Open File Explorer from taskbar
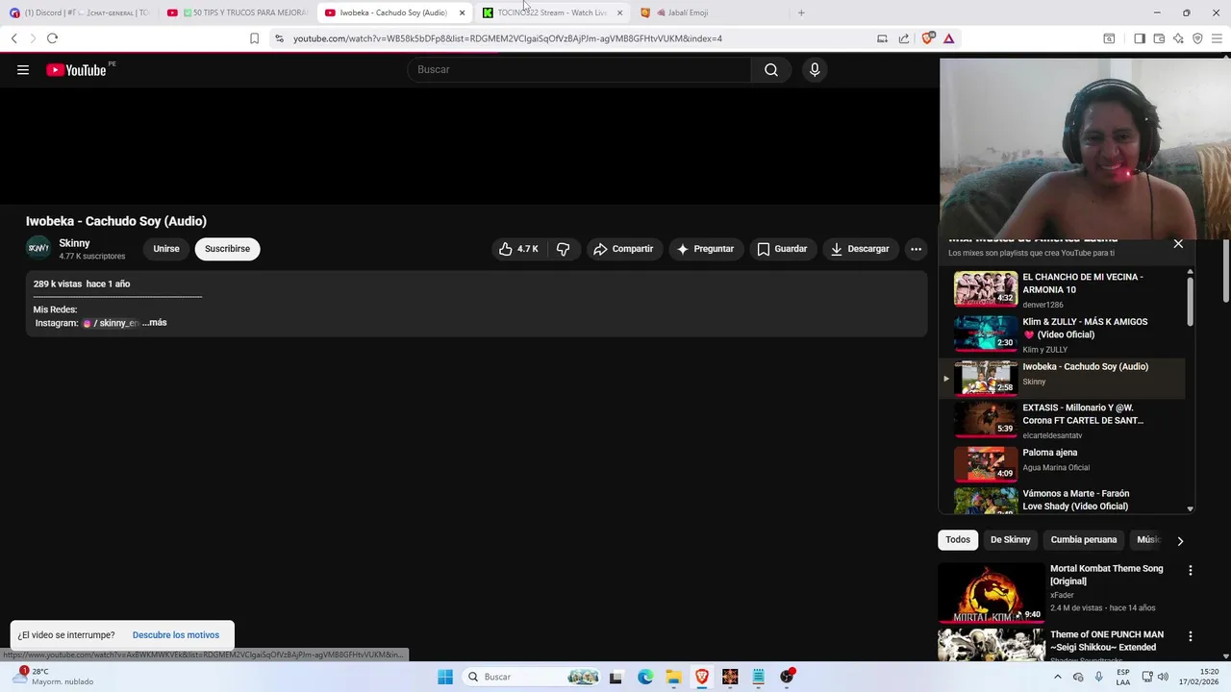Image resolution: width=1231 pixels, height=692 pixels. pyautogui.click(x=673, y=677)
